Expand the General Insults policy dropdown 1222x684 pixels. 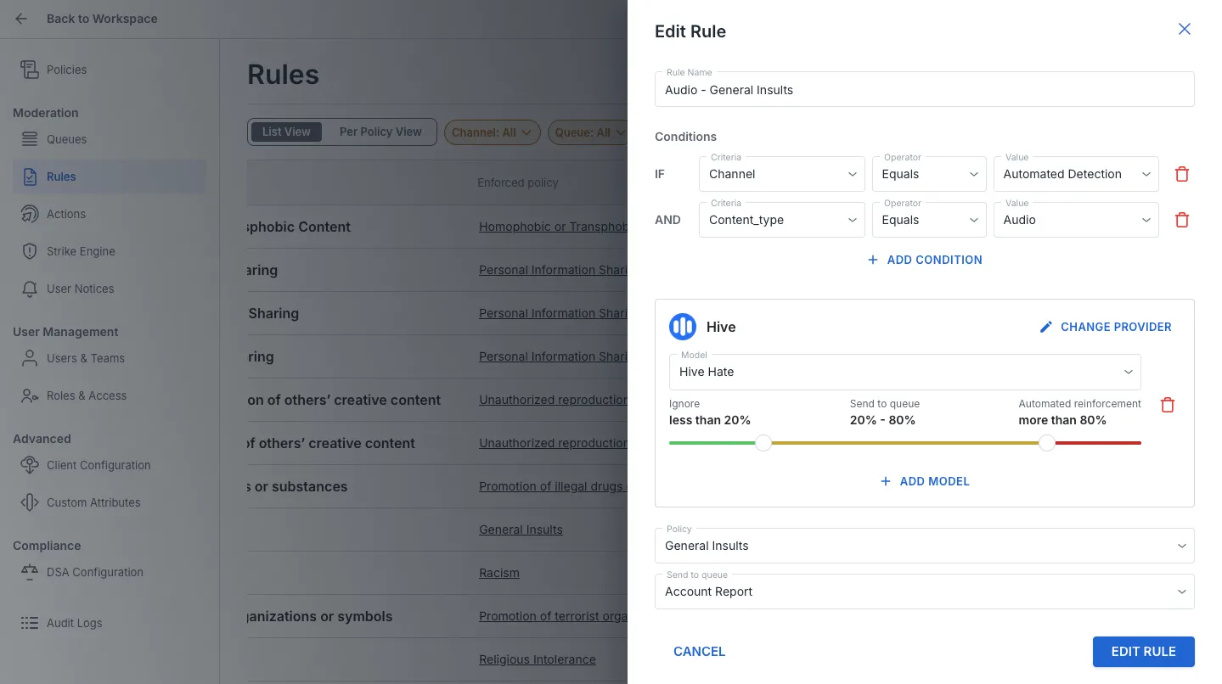click(x=925, y=546)
